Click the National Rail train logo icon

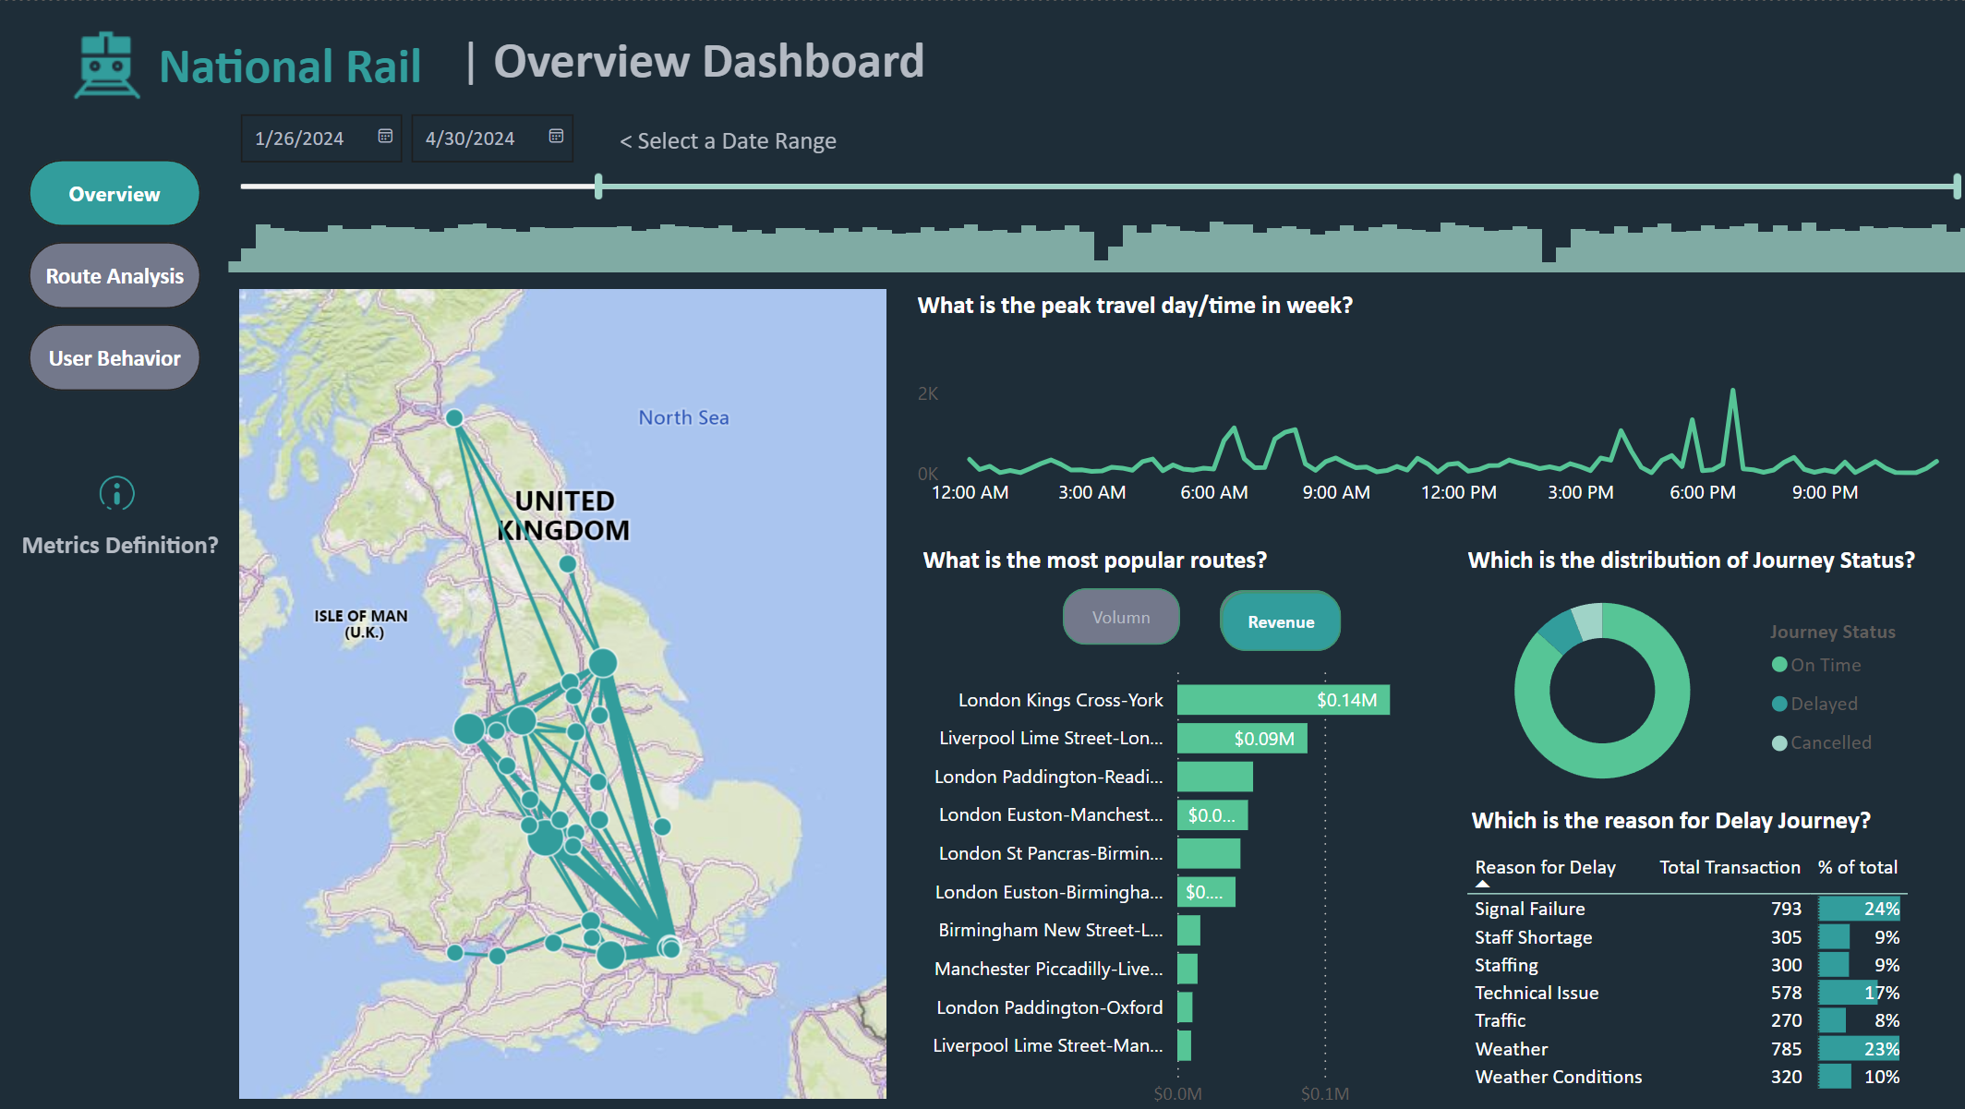tap(107, 66)
